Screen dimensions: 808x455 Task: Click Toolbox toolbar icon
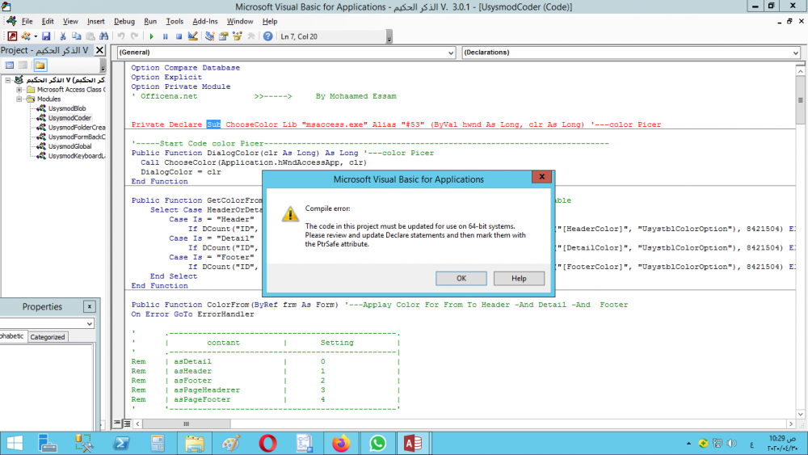tap(251, 36)
